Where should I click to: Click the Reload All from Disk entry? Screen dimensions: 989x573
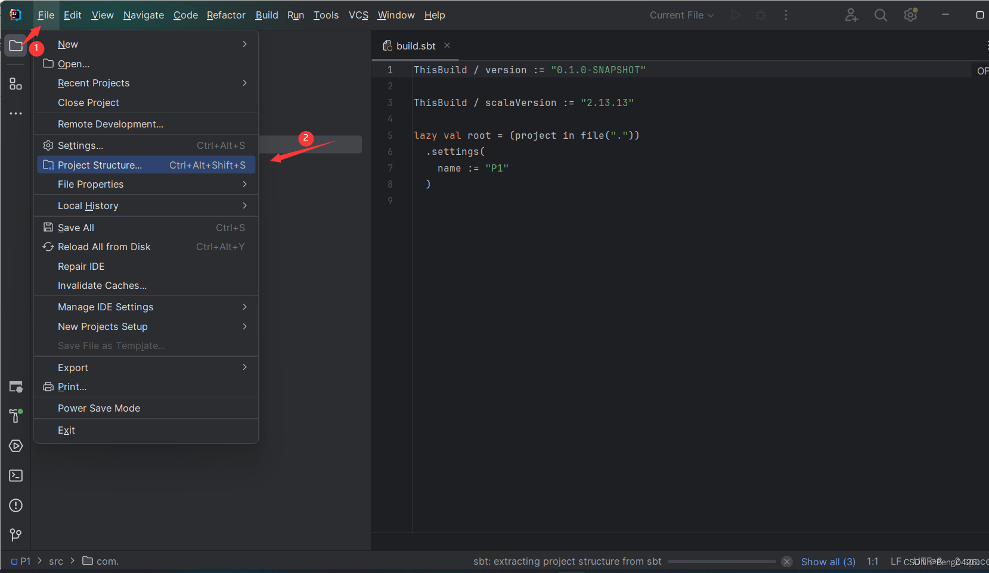[x=146, y=247]
